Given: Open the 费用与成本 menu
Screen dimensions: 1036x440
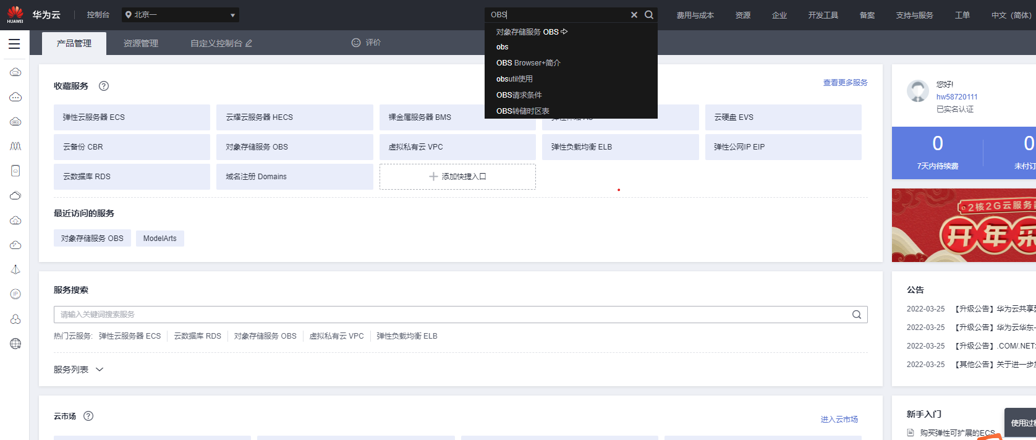Looking at the screenshot, I should pyautogui.click(x=695, y=15).
